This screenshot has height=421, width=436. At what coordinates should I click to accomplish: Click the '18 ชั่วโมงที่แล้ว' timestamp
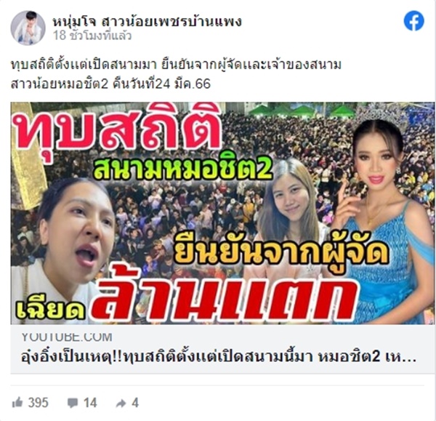point(92,36)
